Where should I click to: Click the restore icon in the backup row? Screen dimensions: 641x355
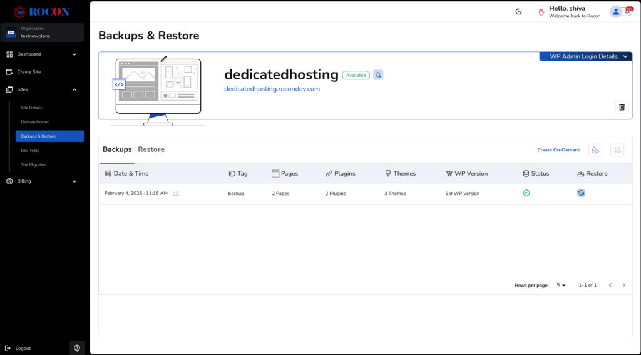pos(581,193)
